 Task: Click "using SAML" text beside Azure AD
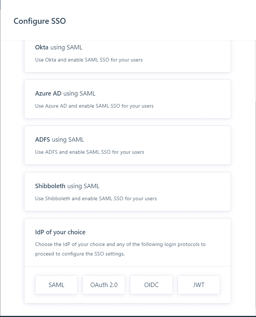click(x=79, y=93)
